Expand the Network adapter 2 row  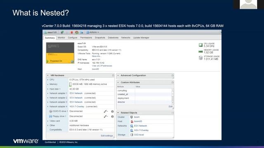point(48,98)
